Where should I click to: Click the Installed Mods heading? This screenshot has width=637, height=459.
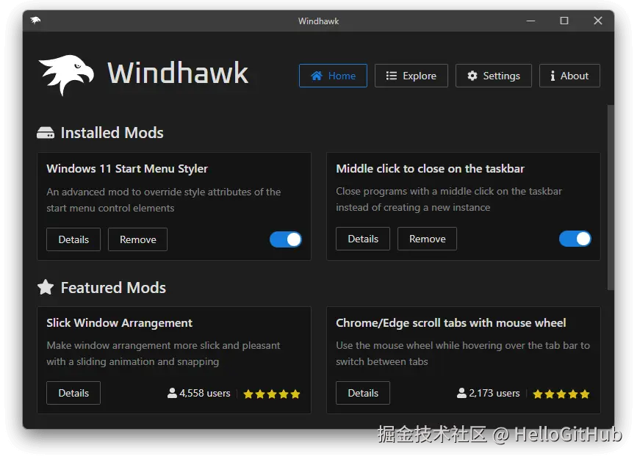click(x=112, y=133)
